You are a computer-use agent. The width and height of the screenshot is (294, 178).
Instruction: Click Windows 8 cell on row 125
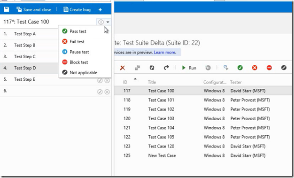[214, 155]
